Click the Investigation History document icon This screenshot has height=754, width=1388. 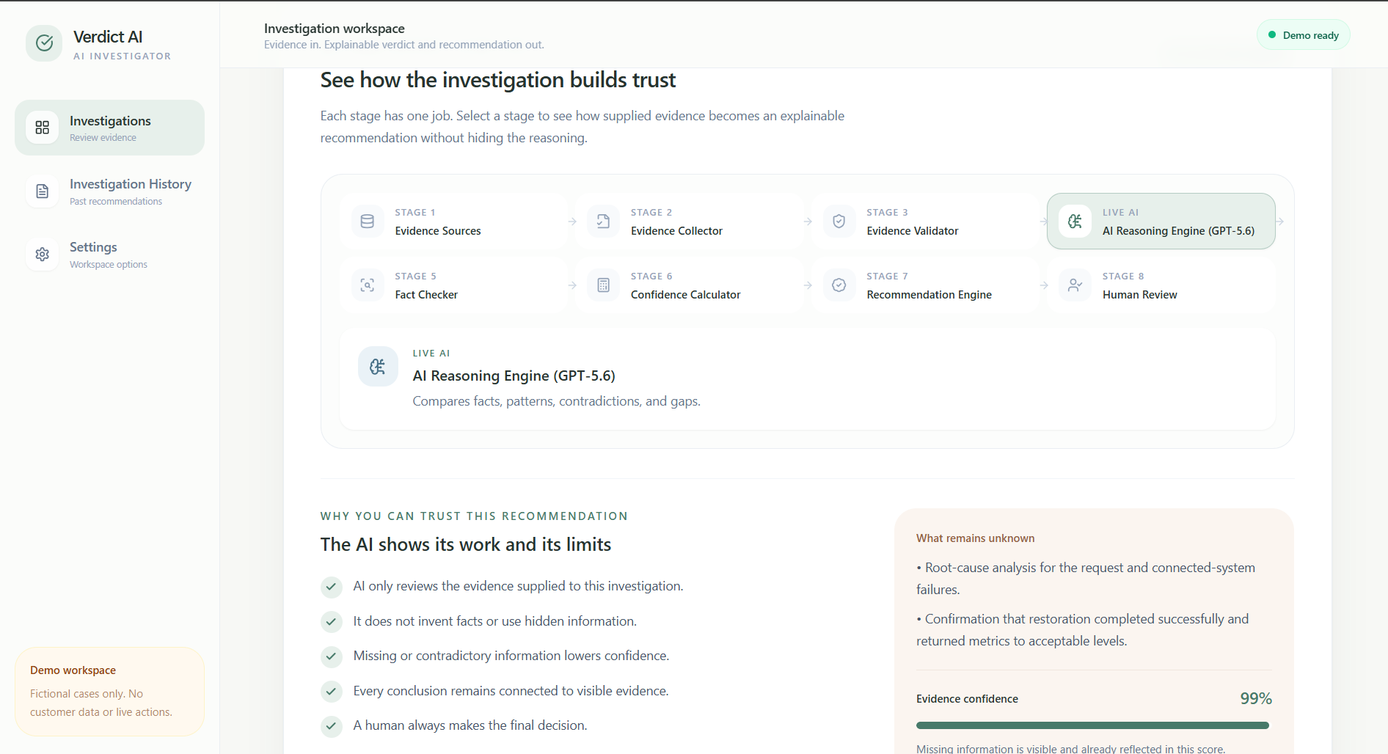[43, 191]
